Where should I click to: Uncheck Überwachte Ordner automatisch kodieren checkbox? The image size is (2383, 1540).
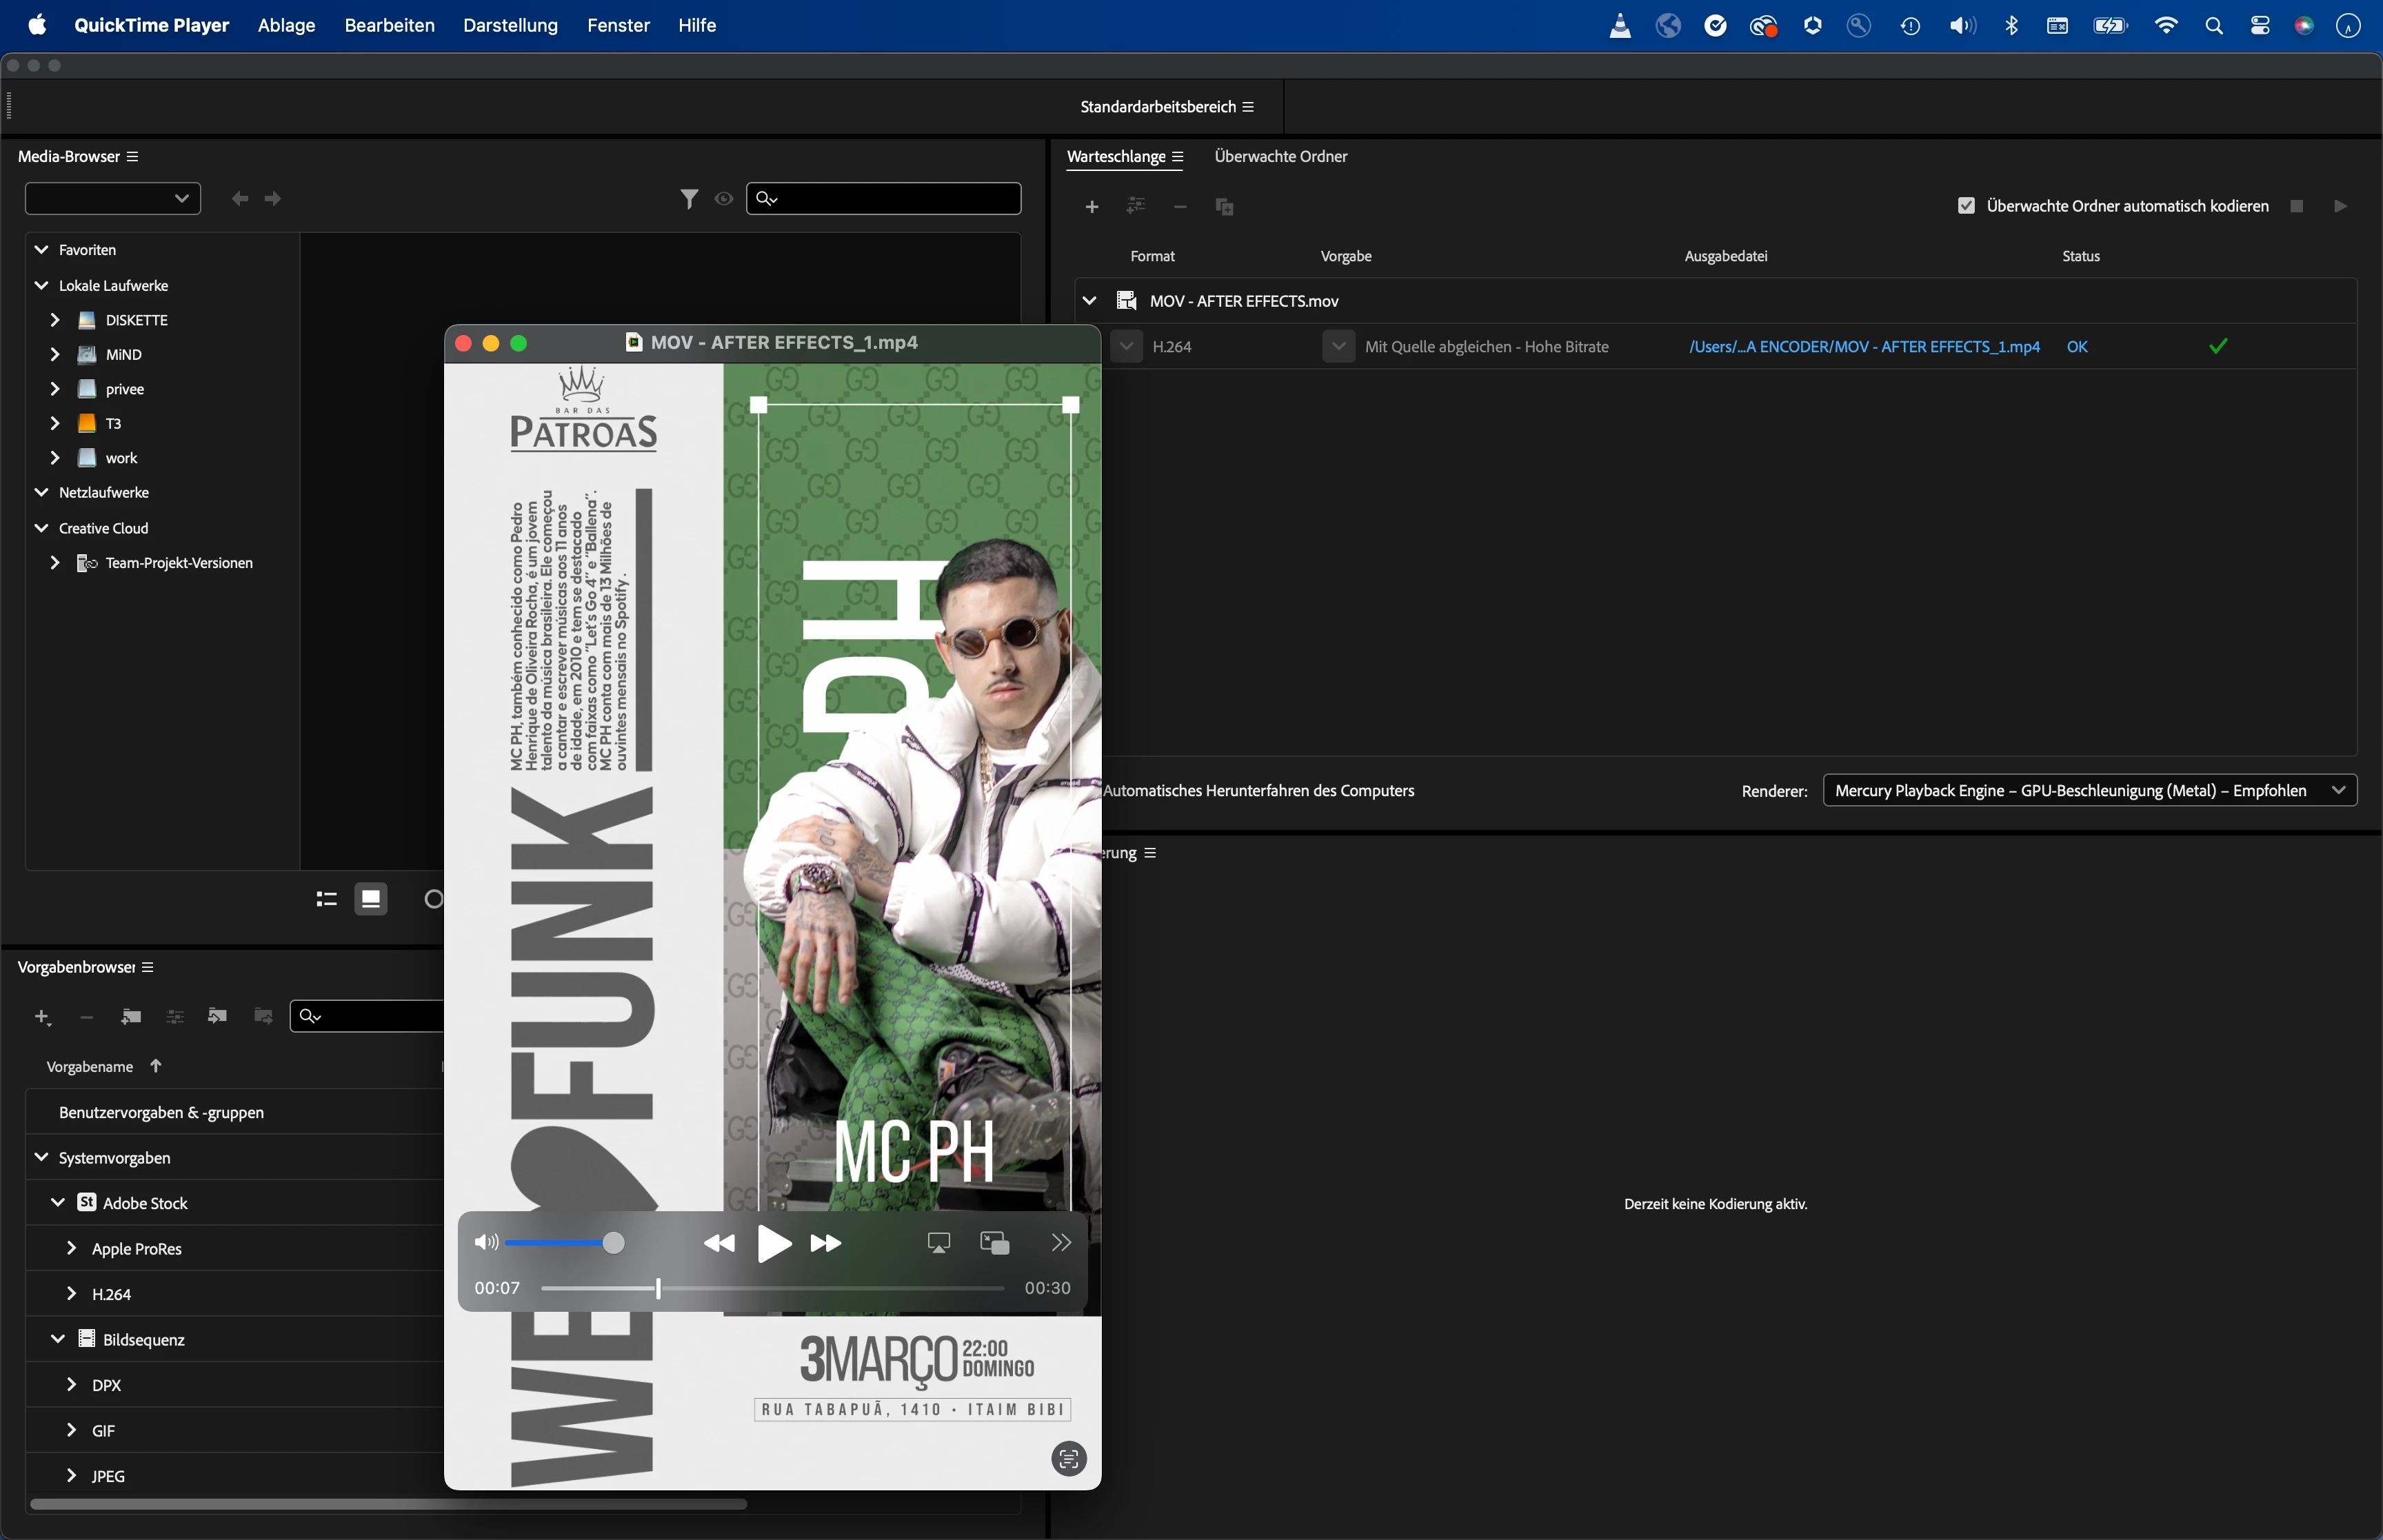(x=1966, y=206)
